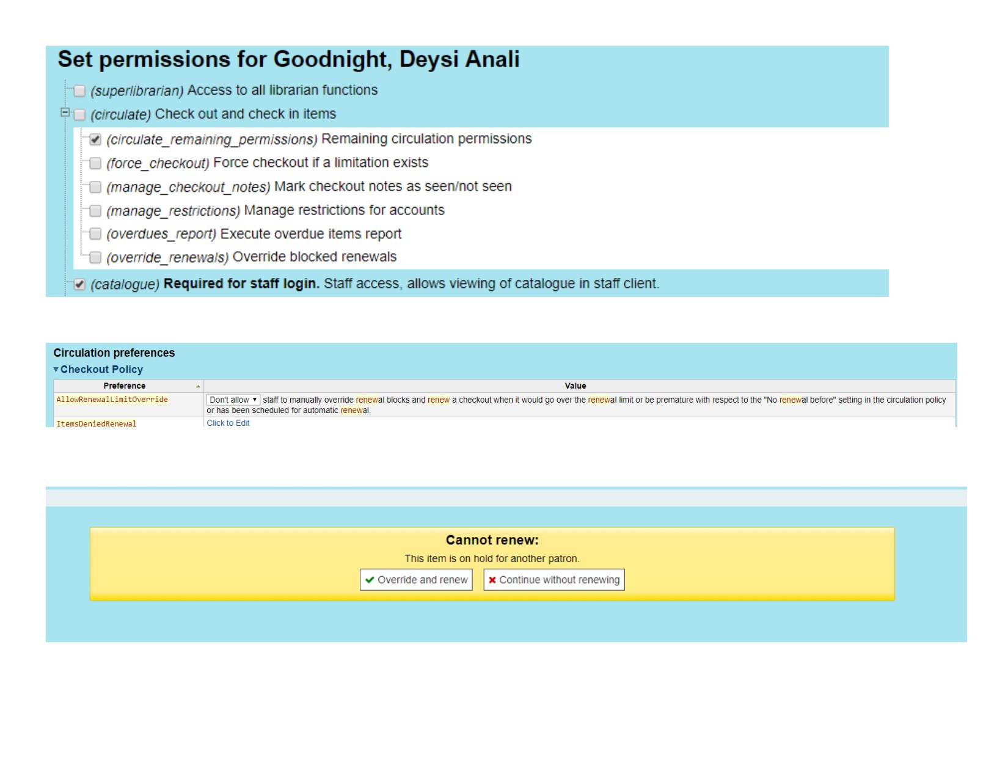
Task: Tick the manage_checkout_notes checkbox
Action: [95, 187]
